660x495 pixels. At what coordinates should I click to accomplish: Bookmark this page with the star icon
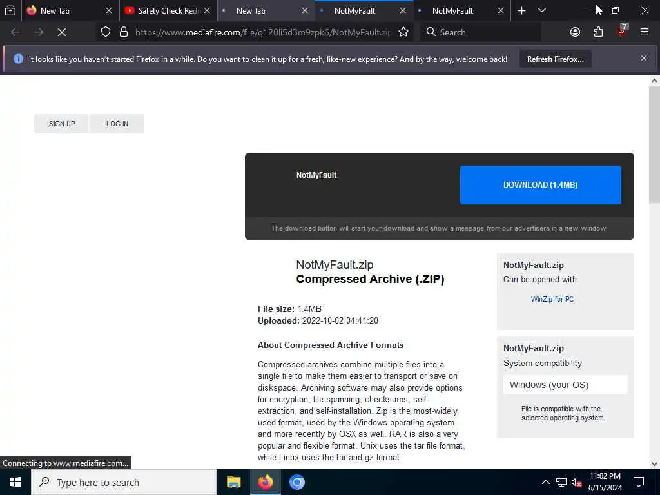pos(403,32)
